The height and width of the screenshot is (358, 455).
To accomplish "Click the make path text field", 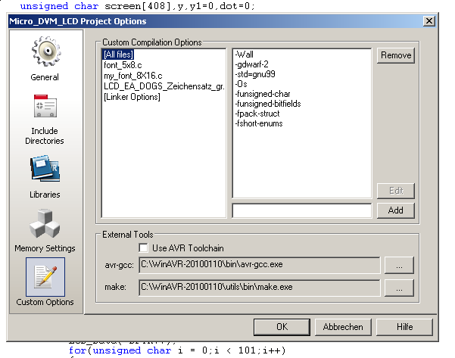I will (260, 288).
